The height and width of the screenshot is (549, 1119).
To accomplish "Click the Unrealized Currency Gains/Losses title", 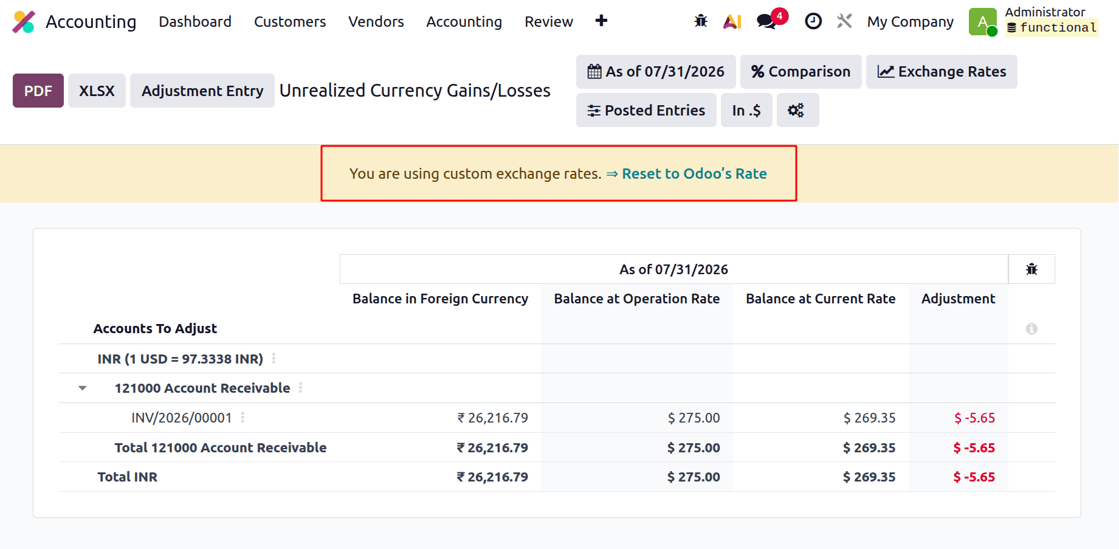I will (x=415, y=90).
